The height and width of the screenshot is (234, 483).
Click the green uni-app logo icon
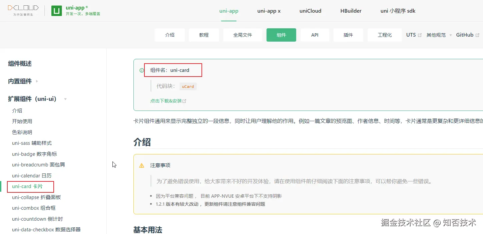click(x=56, y=11)
